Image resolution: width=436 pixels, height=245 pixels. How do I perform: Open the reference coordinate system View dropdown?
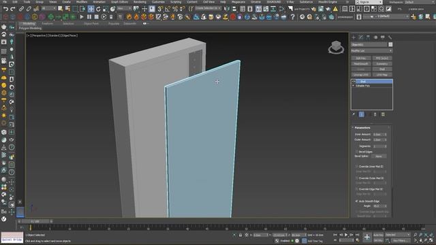click(124, 9)
